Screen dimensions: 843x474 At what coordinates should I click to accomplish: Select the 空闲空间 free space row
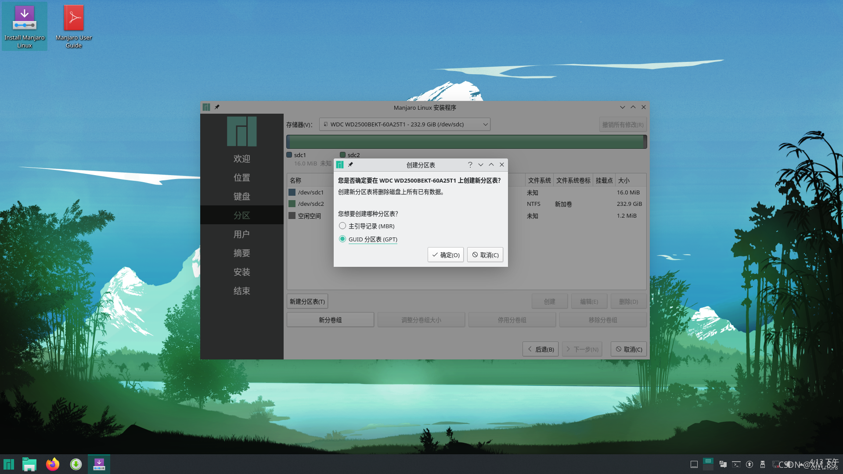click(466, 215)
